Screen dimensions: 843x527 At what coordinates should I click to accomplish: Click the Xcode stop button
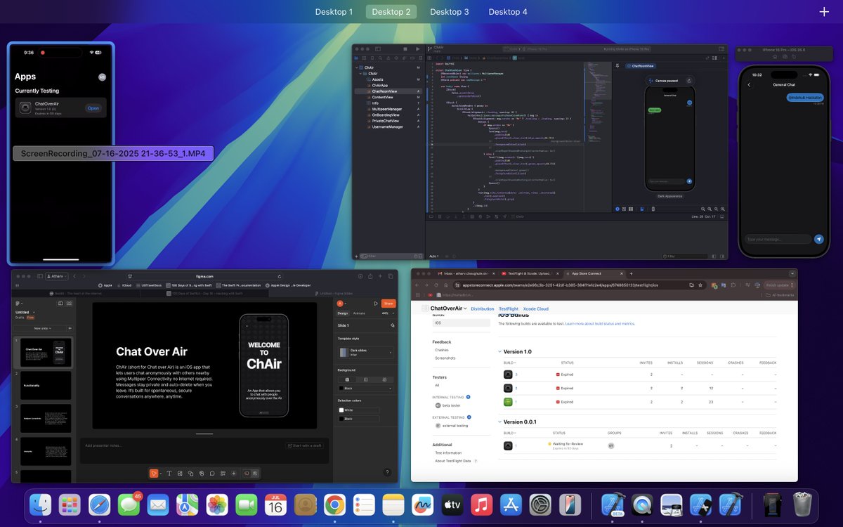tap(405, 49)
